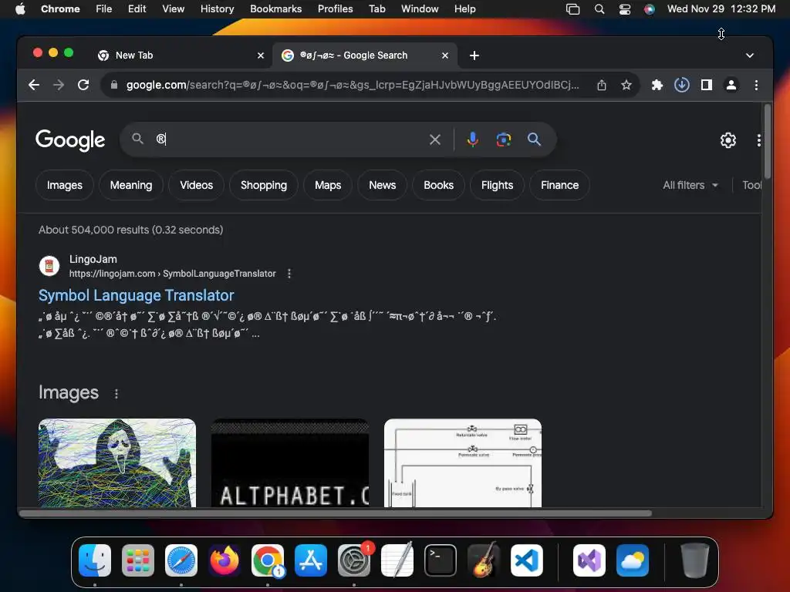
Task: Open the valve diagram image thumbnail
Action: point(463,462)
